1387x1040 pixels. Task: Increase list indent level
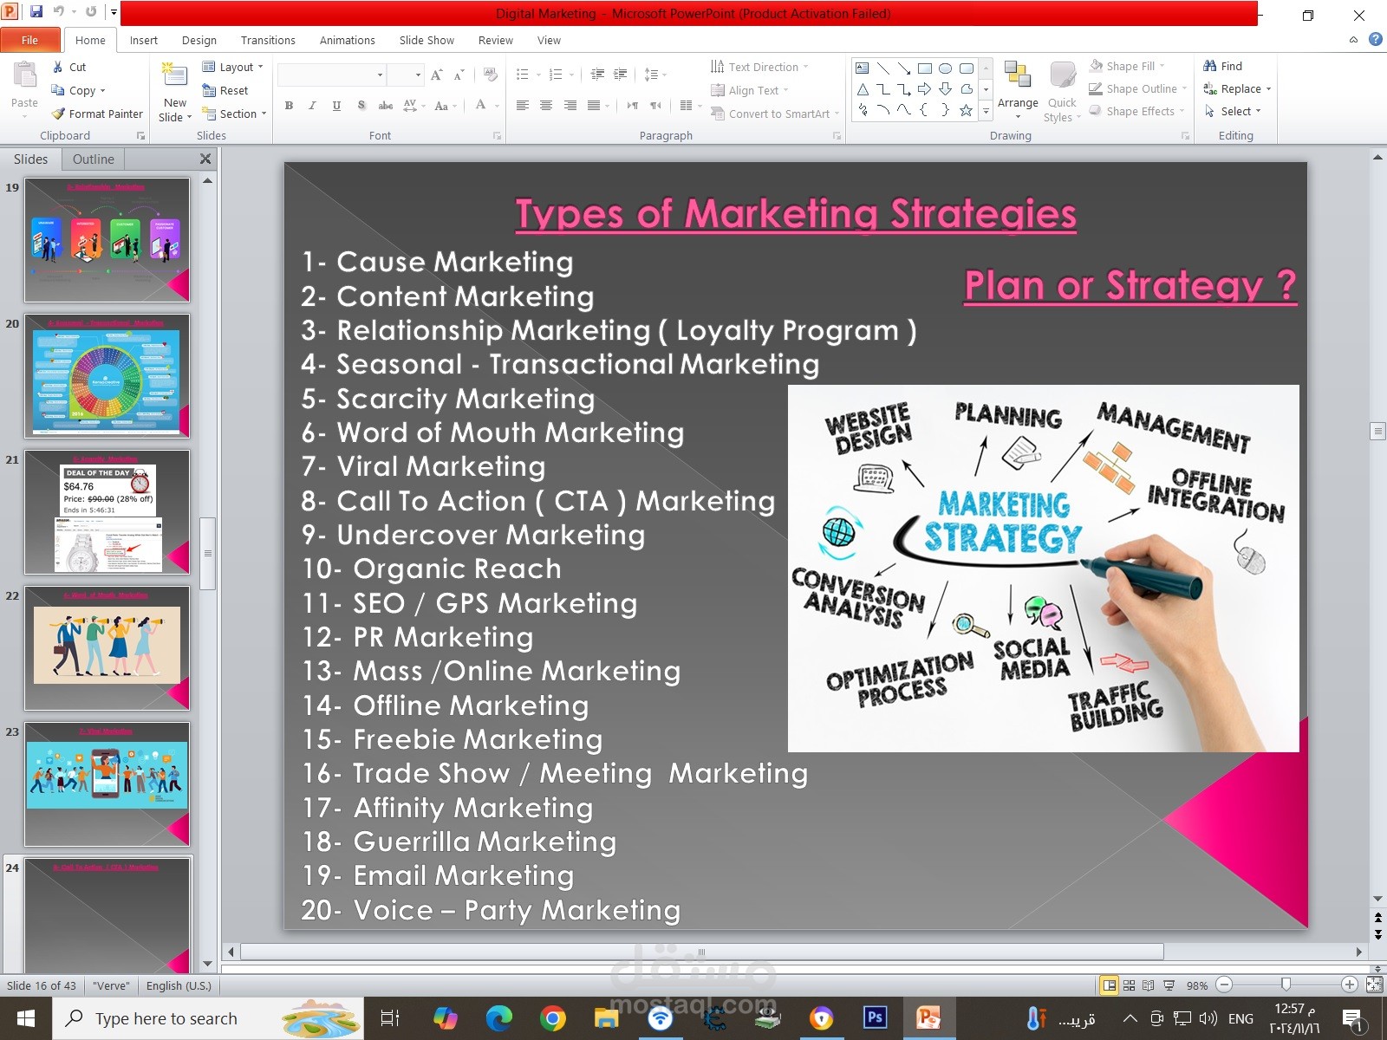tap(620, 75)
